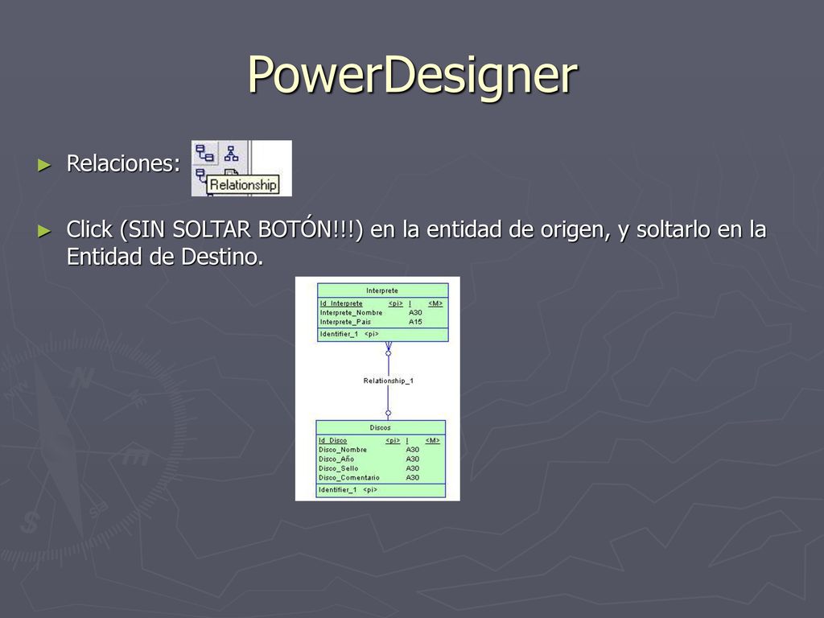Screen dimensions: 824x618
Task: Select the Inheritance hierarchy tool icon
Action: tap(231, 153)
